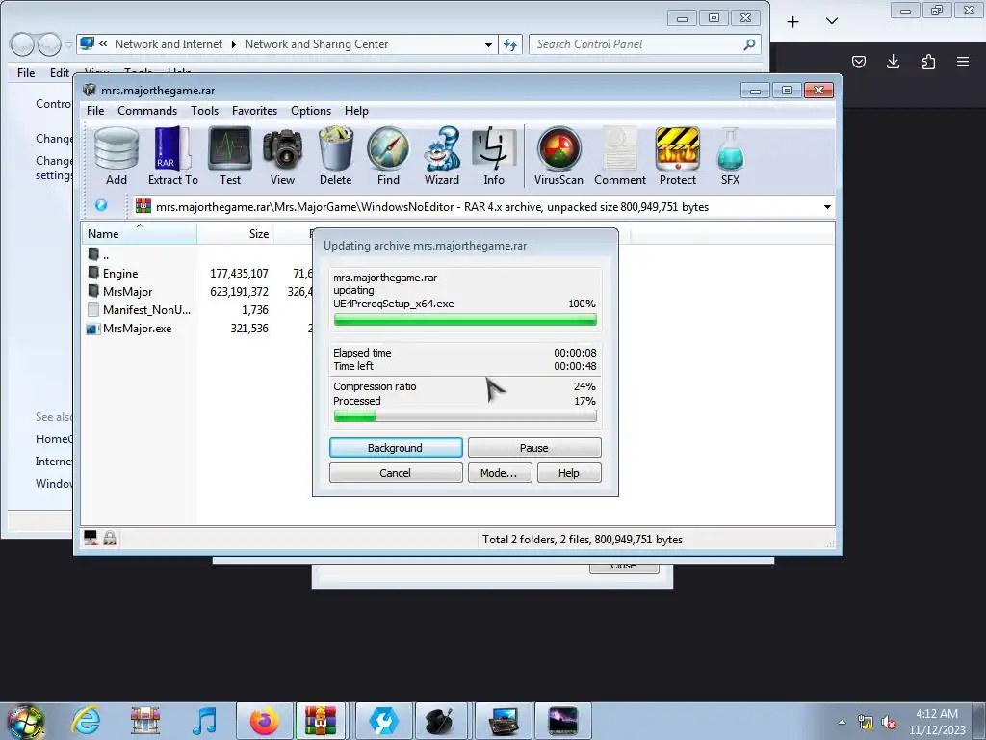
Task: Open Firefox list all tabs chevron
Action: 831,21
